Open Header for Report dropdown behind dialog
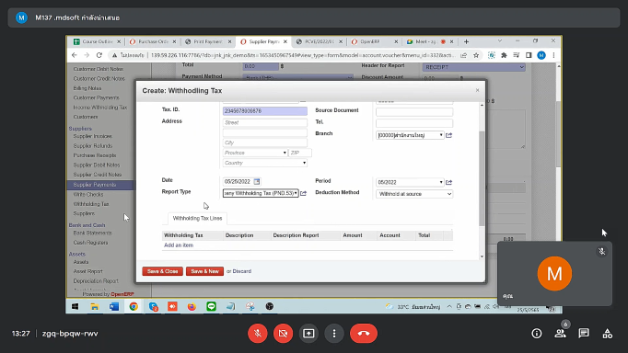Image resolution: width=628 pixels, height=353 pixels. 473,67
